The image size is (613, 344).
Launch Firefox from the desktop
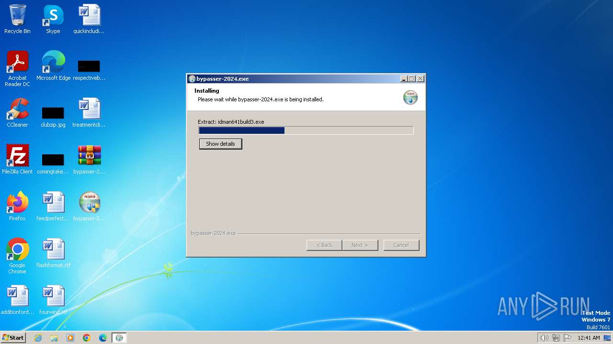pyautogui.click(x=17, y=206)
